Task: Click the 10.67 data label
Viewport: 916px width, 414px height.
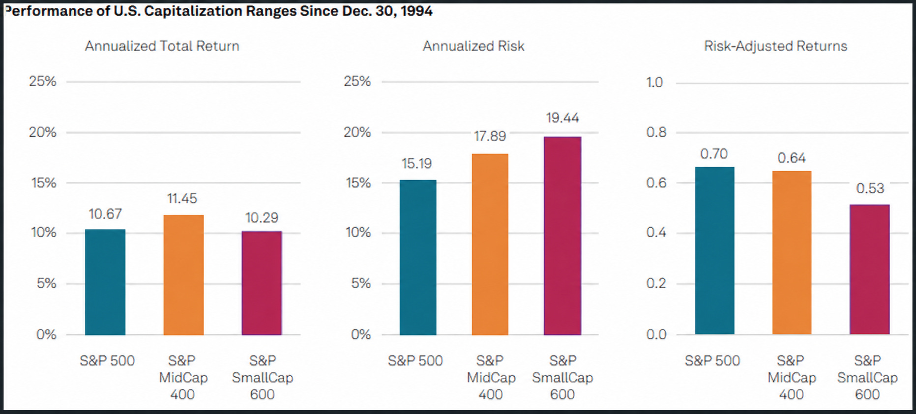Action: click(105, 214)
